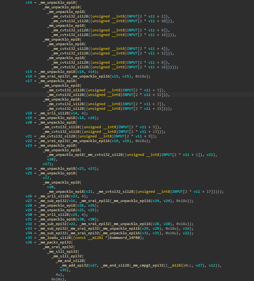
Task: Select _mm_srli_si128 in the v26 assignment
Action: [x=54, y=196]
